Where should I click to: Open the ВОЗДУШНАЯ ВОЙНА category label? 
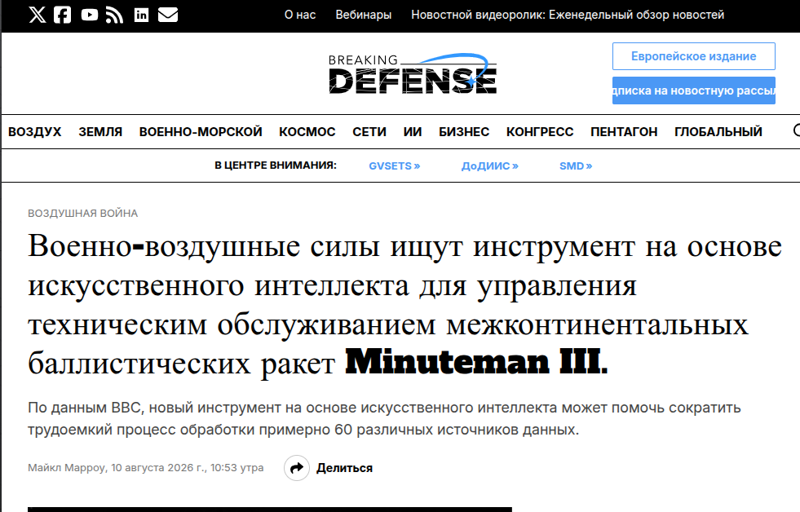click(82, 213)
